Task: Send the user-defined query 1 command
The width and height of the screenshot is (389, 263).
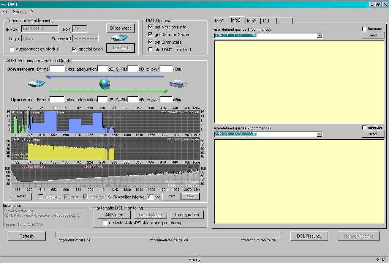Action: (373, 35)
